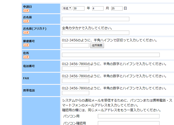Select the パソコン確認用 email field
This screenshot has height=125, width=174.
click(128, 123)
